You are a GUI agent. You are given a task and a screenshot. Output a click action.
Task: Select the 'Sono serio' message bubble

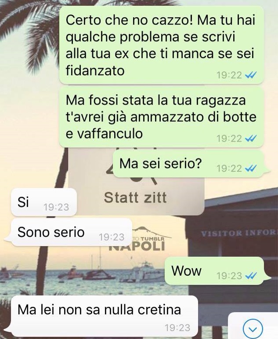click(69, 232)
